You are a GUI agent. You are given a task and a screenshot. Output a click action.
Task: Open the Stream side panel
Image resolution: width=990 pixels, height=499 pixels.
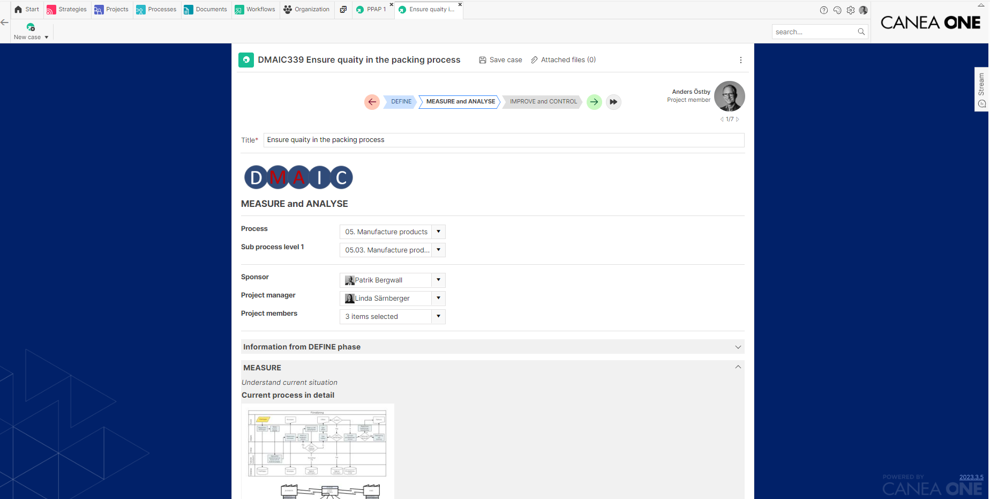(981, 89)
